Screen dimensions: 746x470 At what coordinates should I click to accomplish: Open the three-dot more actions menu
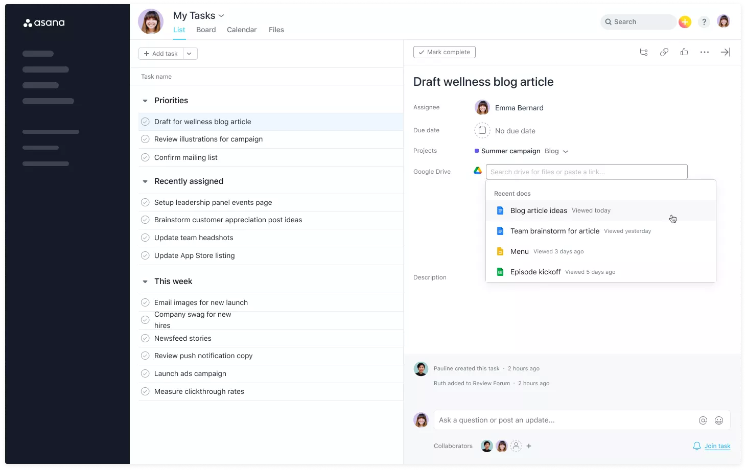(705, 52)
